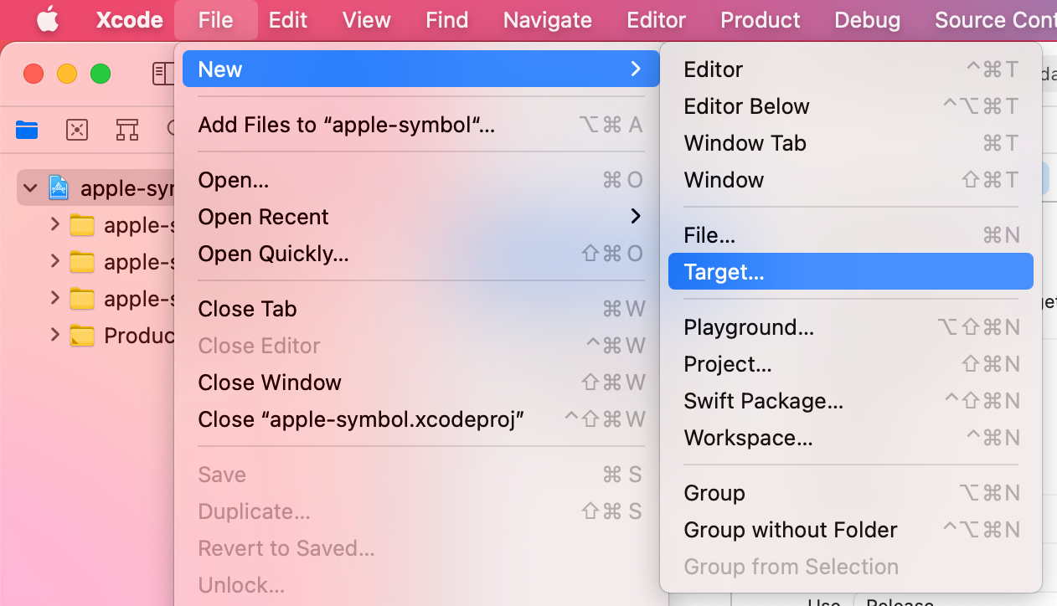Choose Open… from File menu
This screenshot has height=606, width=1057.
[421, 180]
